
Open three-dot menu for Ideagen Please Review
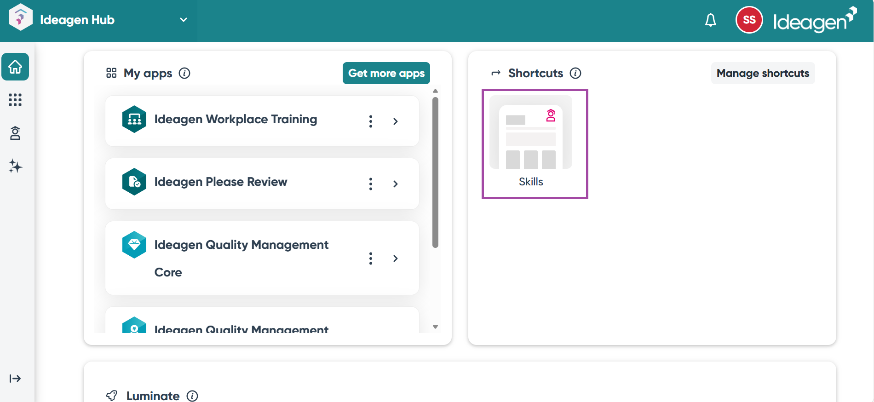pyautogui.click(x=371, y=184)
